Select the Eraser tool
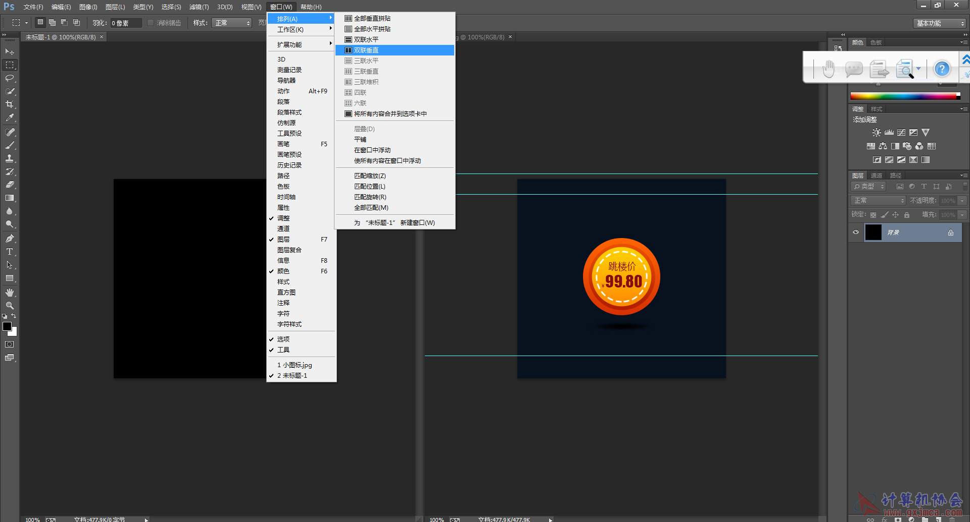Viewport: 970px width, 522px height. click(x=10, y=185)
